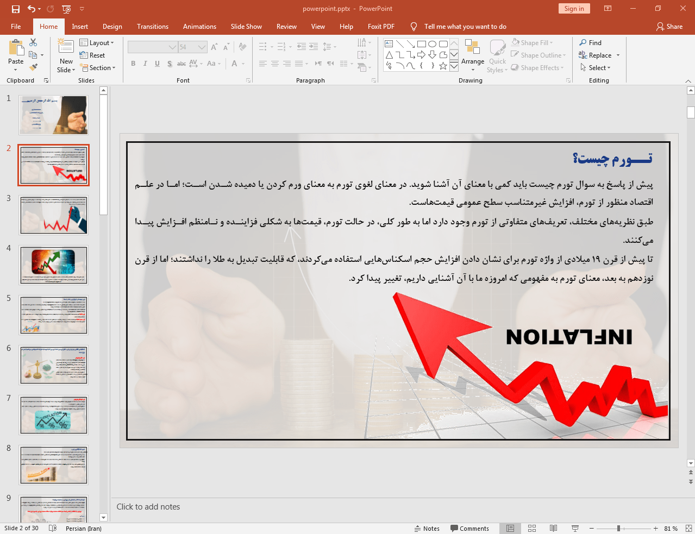Click Ribbon Display Options icon
Screen dimensions: 695x534
[608, 9]
